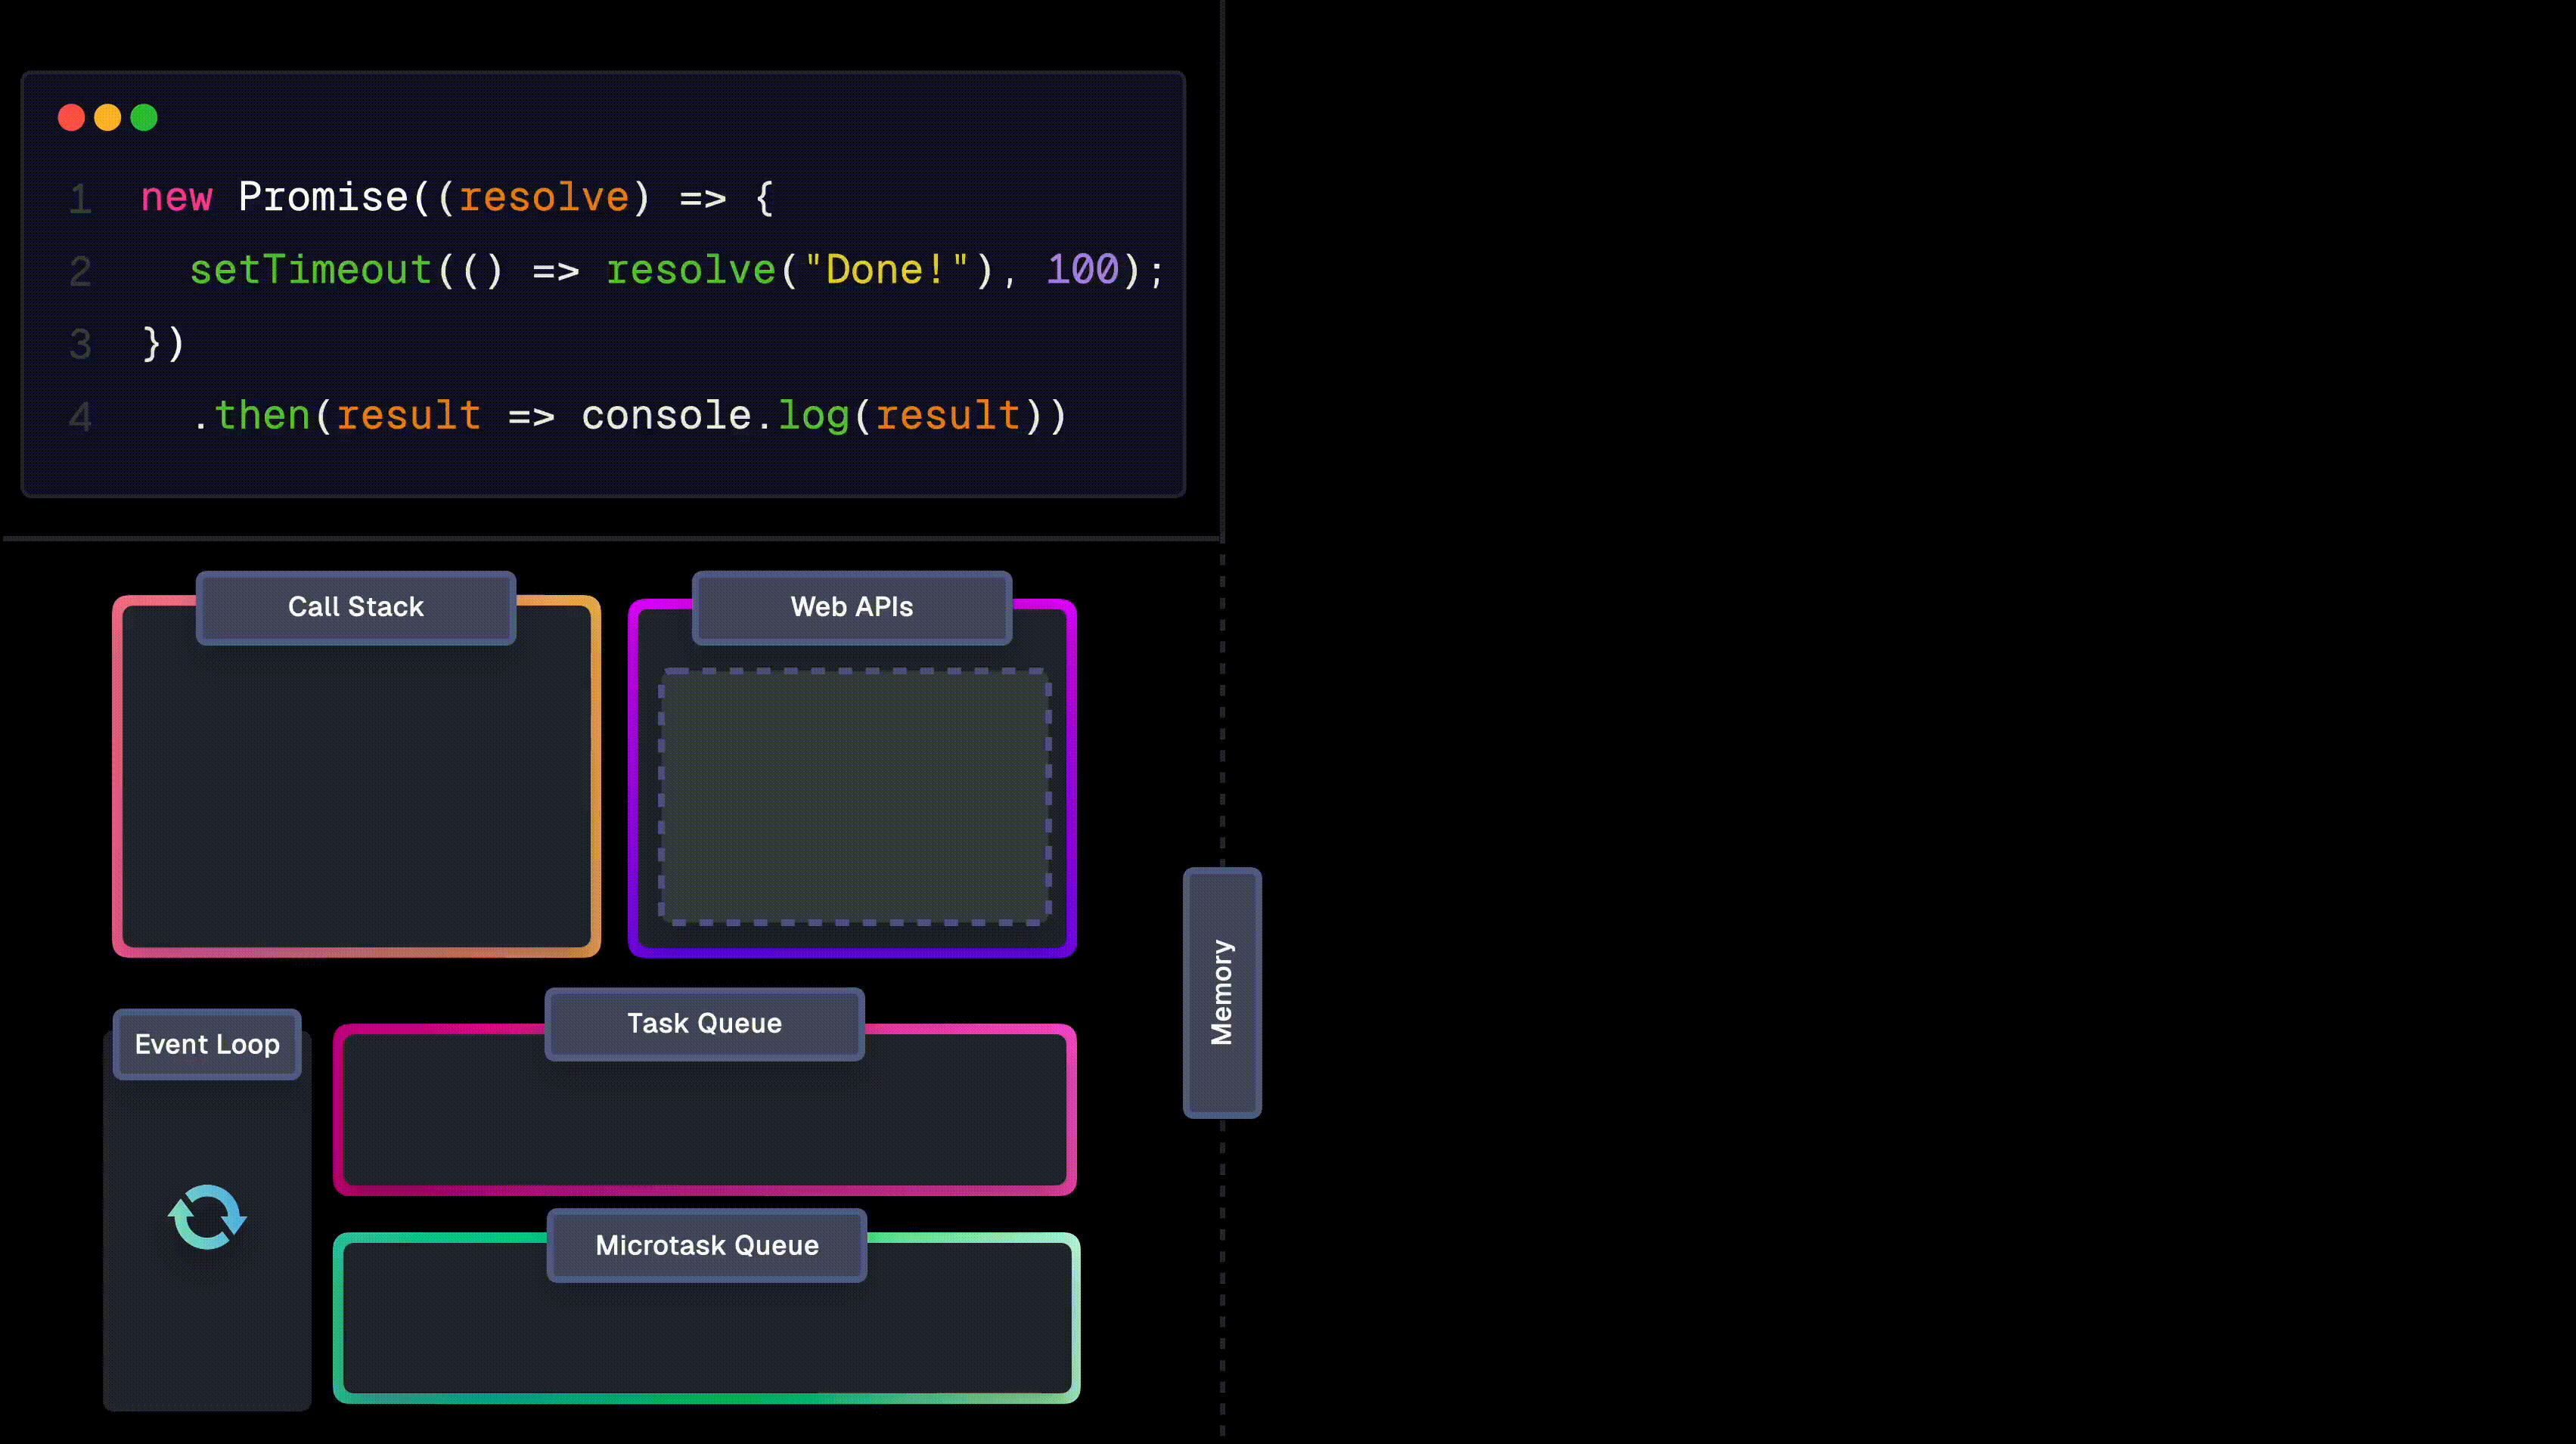The image size is (2576, 1444).
Task: Click line number 1 in the editor
Action: click(80, 199)
